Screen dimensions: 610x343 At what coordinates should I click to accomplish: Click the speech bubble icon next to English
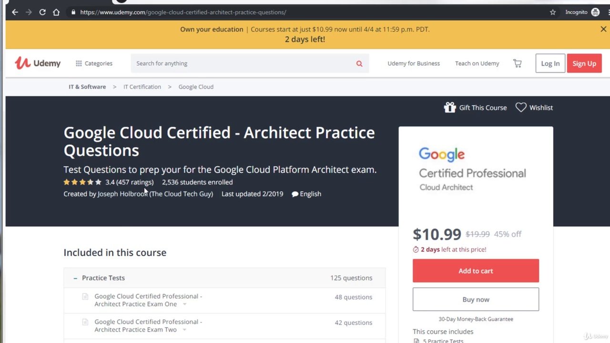pos(295,194)
